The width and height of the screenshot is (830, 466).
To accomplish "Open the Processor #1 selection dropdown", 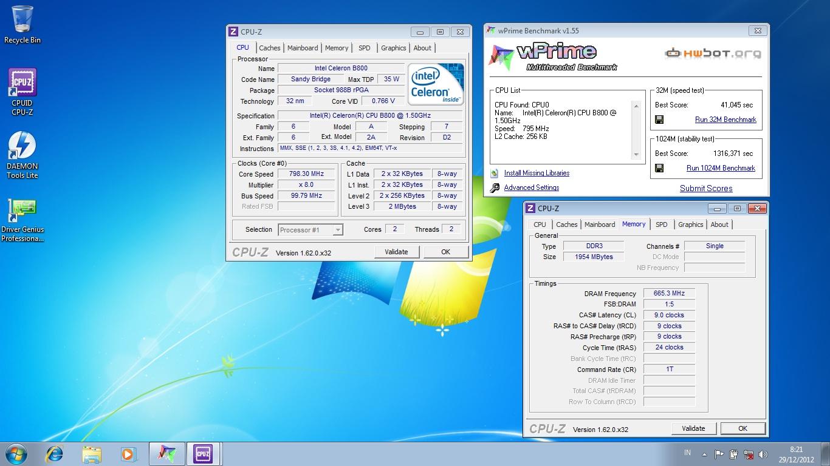I will (310, 230).
